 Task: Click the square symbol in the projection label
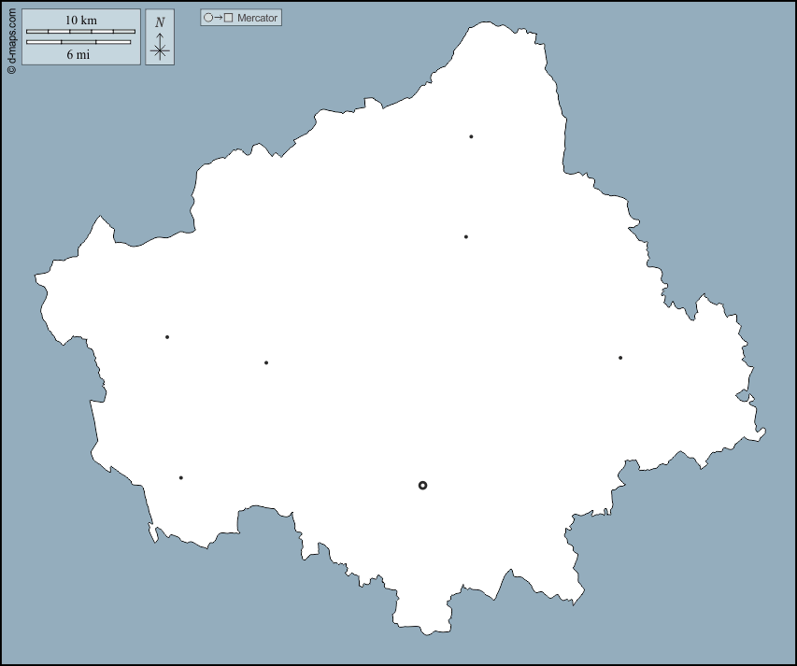229,18
